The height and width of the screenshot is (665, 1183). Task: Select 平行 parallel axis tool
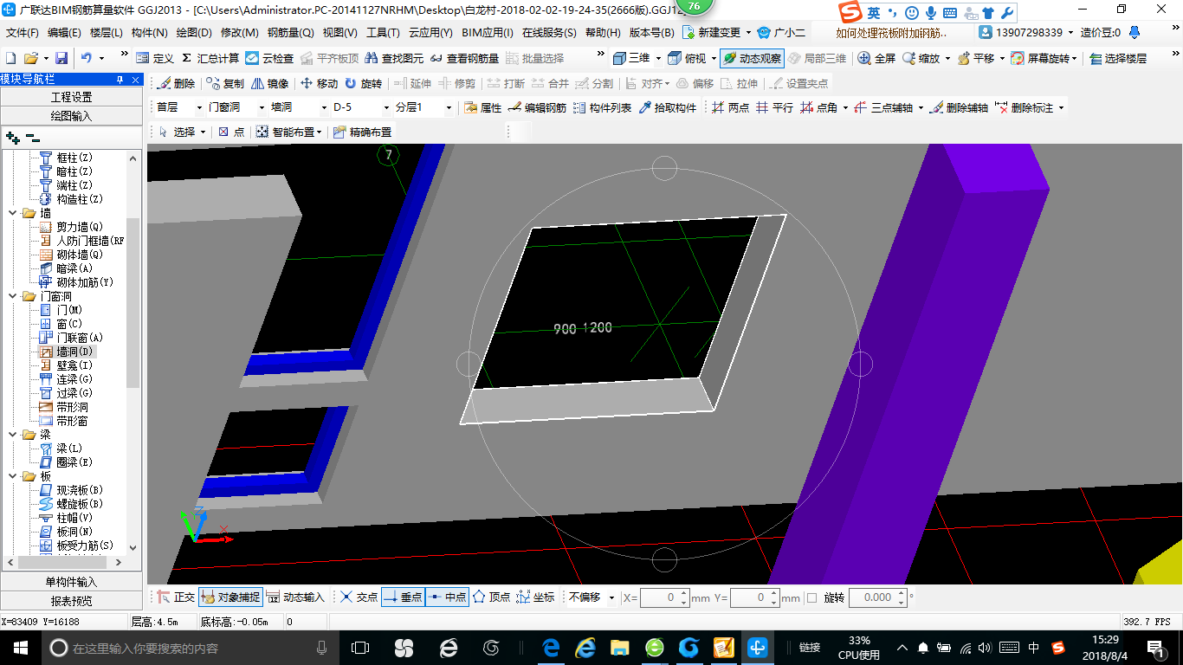pos(774,107)
